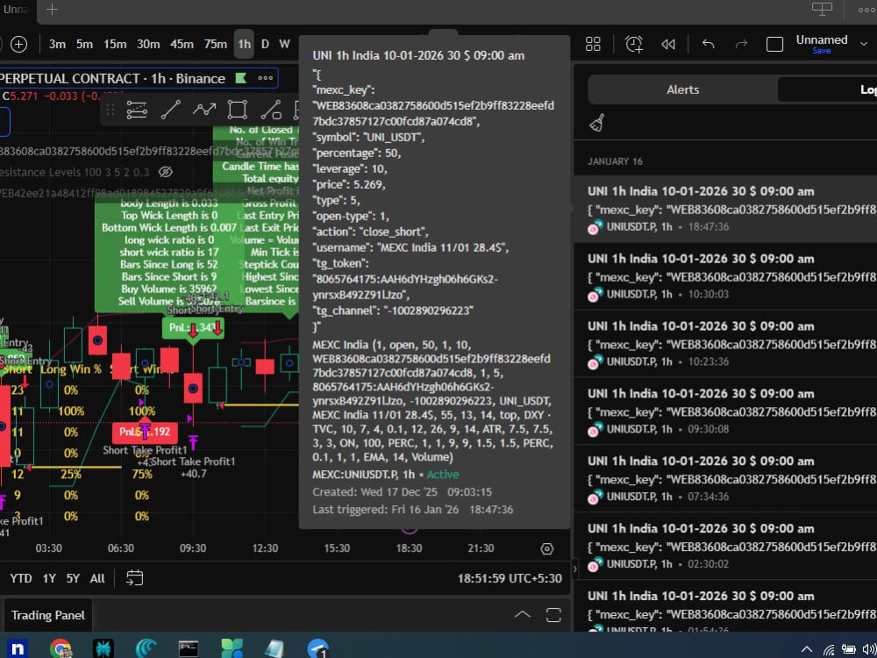The height and width of the screenshot is (658, 877).
Task: Open a new tab with the plus button
Action: coord(52,10)
